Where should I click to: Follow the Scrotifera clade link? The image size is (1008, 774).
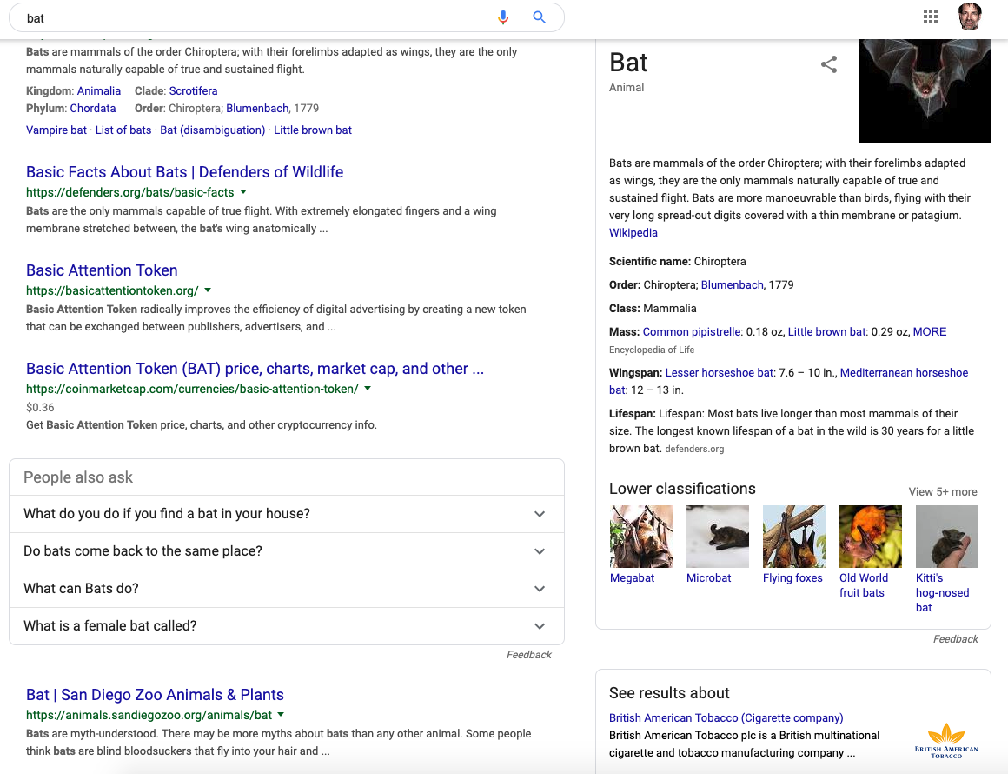(x=194, y=90)
